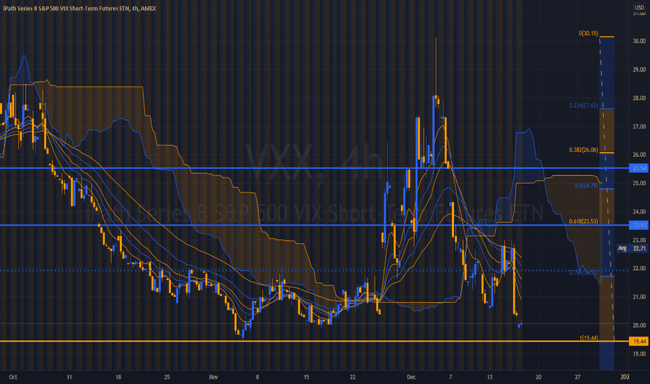Click the 8 date label on time axis
The width and height of the screenshot is (650, 384).
pyautogui.click(x=257, y=377)
